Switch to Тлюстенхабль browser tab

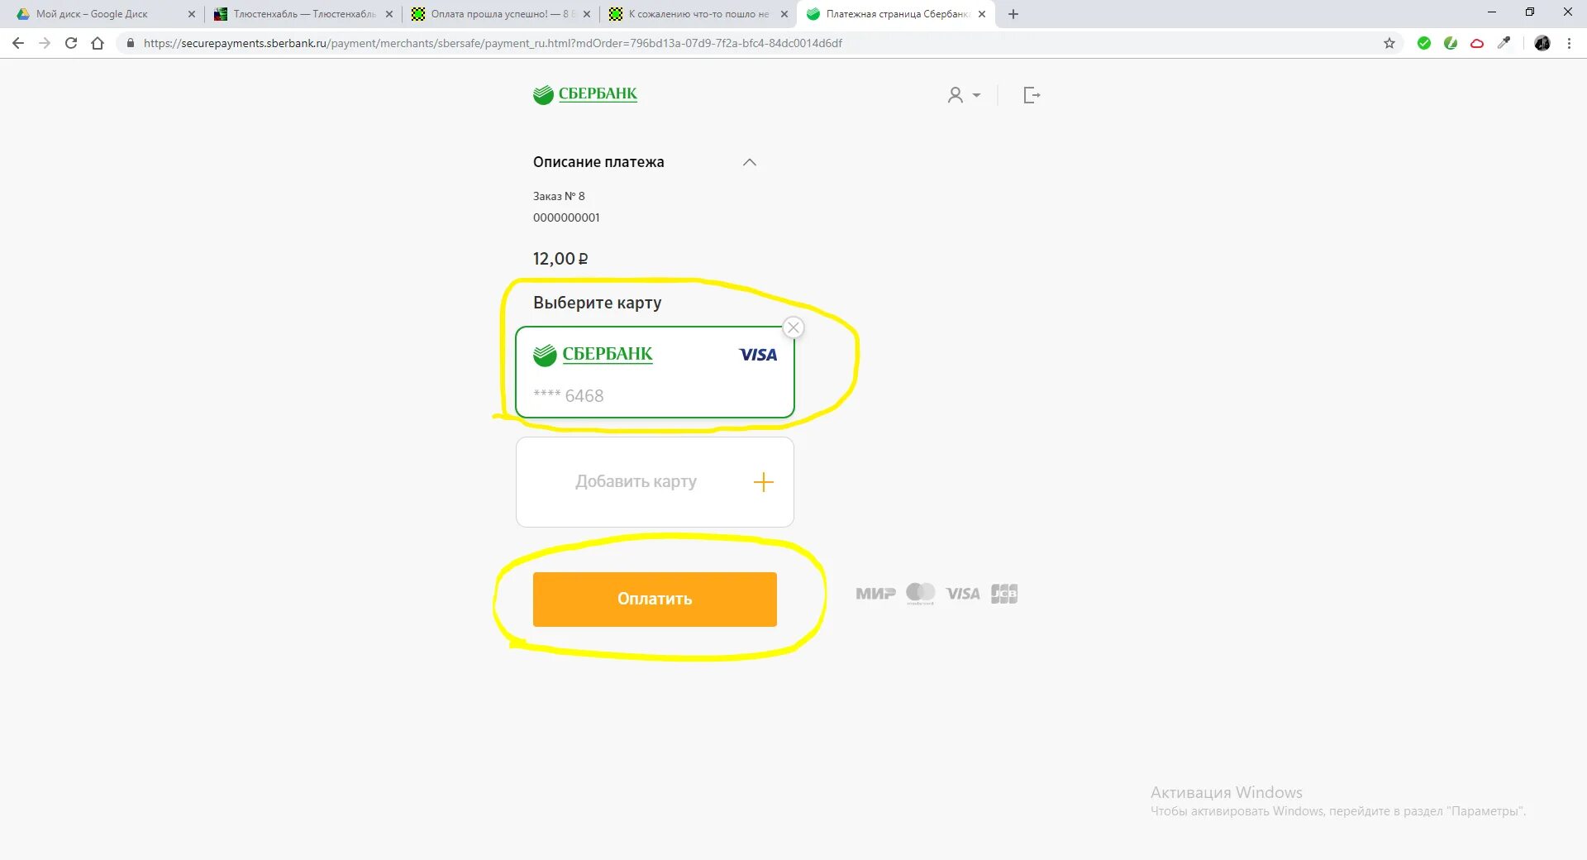pos(303,14)
